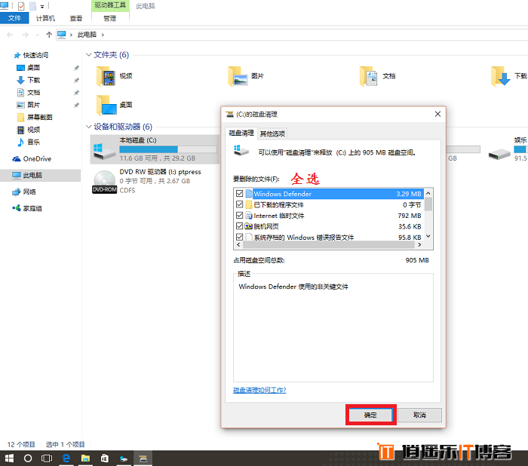Select the 脱机网页 list row
The height and width of the screenshot is (466, 528).
(x=329, y=226)
